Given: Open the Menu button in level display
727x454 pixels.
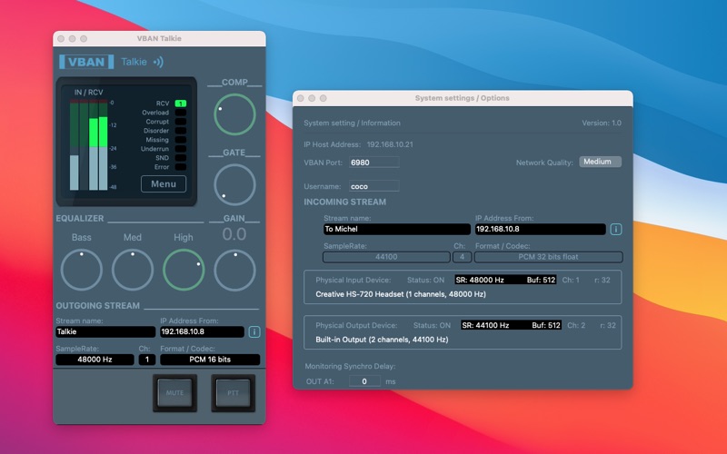Looking at the screenshot, I should click(164, 184).
